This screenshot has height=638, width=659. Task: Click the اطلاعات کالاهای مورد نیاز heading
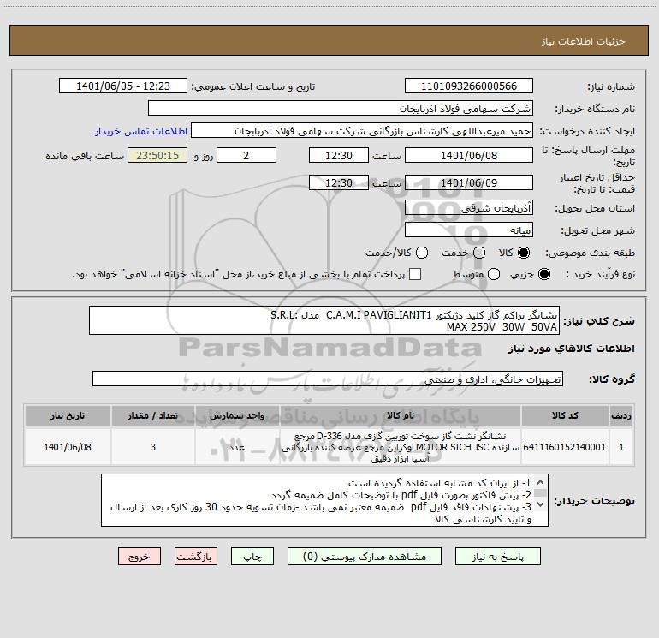(571, 349)
